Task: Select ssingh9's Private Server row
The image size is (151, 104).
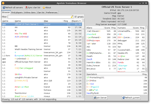Action: [x=42, y=78]
